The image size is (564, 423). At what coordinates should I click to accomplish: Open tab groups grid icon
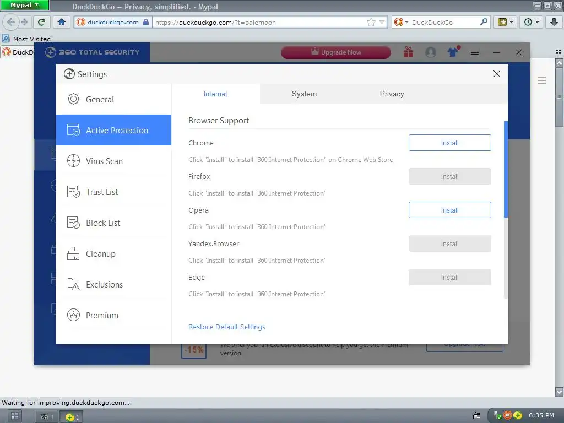(558, 52)
